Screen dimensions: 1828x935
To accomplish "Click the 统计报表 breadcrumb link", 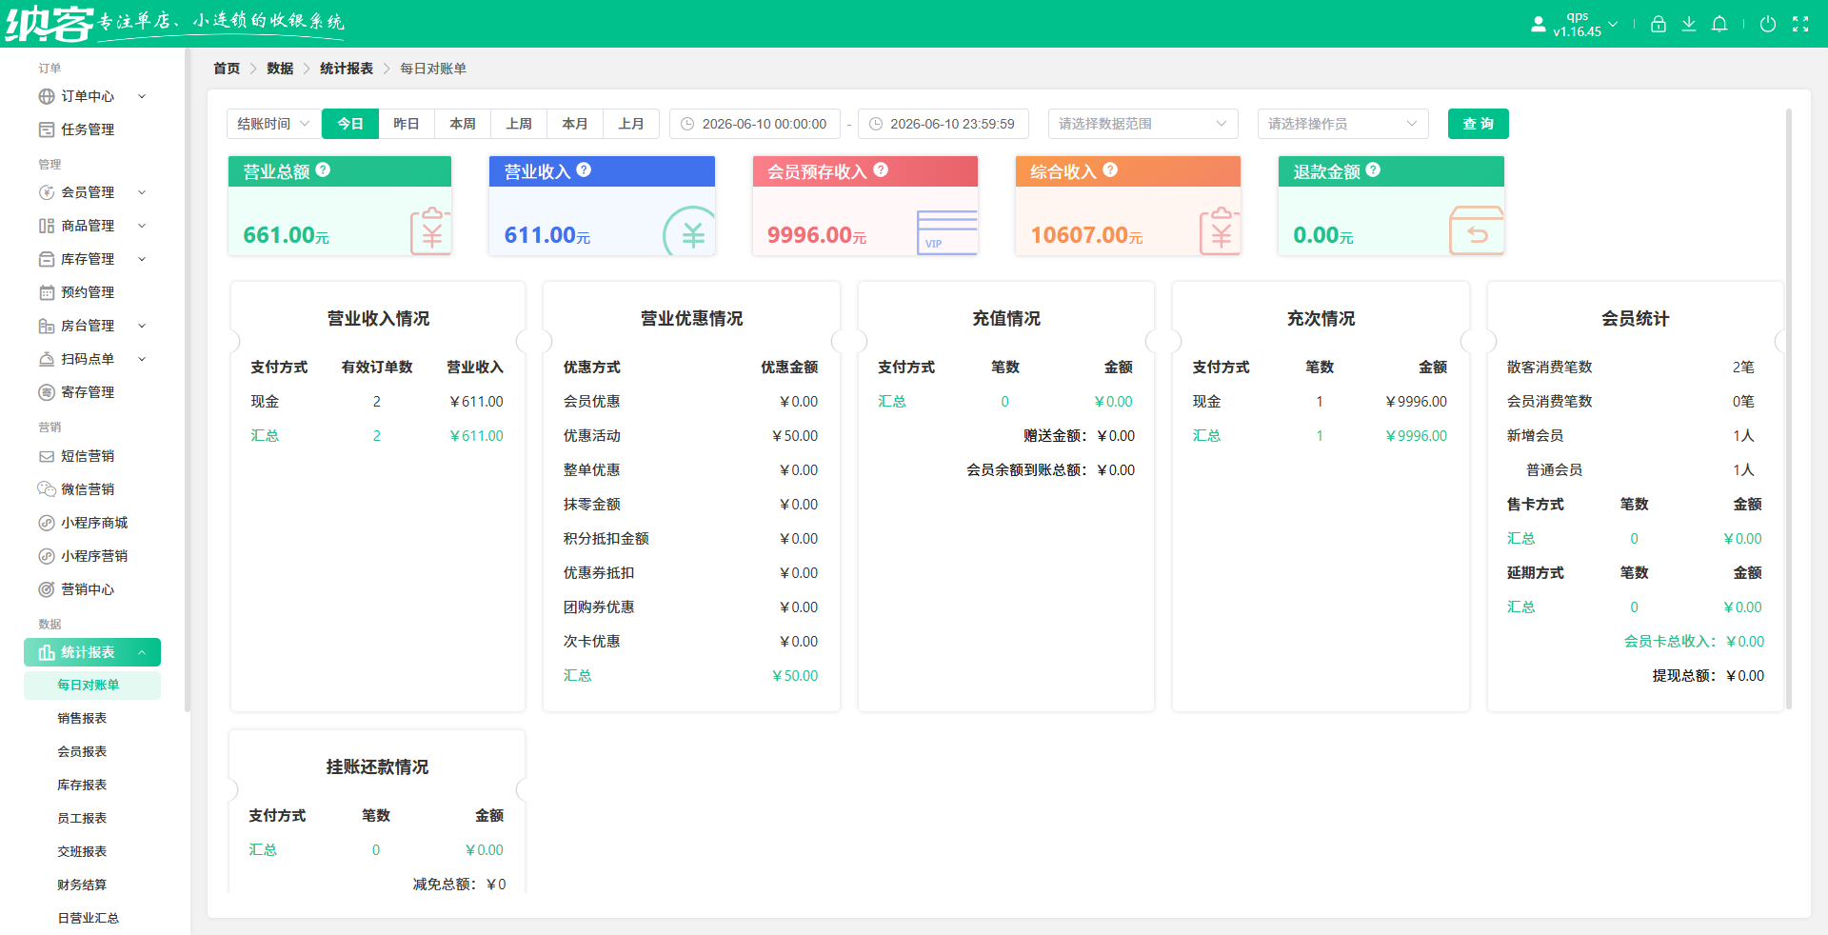I will click(x=347, y=69).
